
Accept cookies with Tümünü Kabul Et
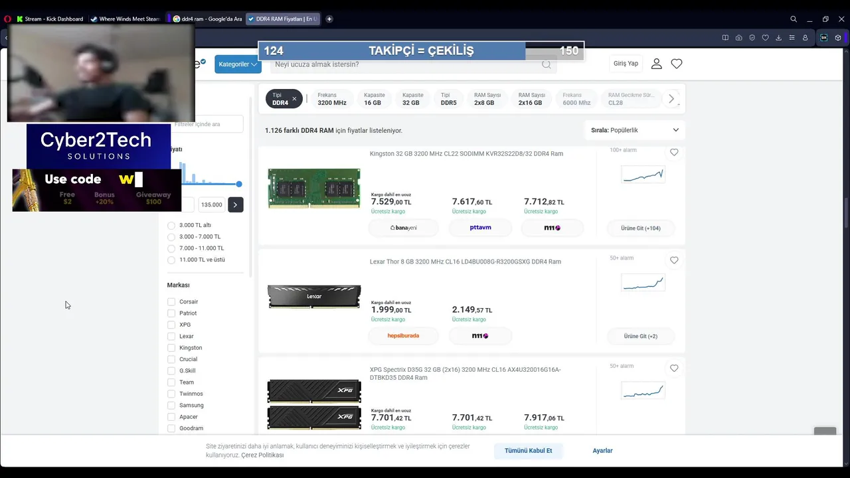click(528, 451)
